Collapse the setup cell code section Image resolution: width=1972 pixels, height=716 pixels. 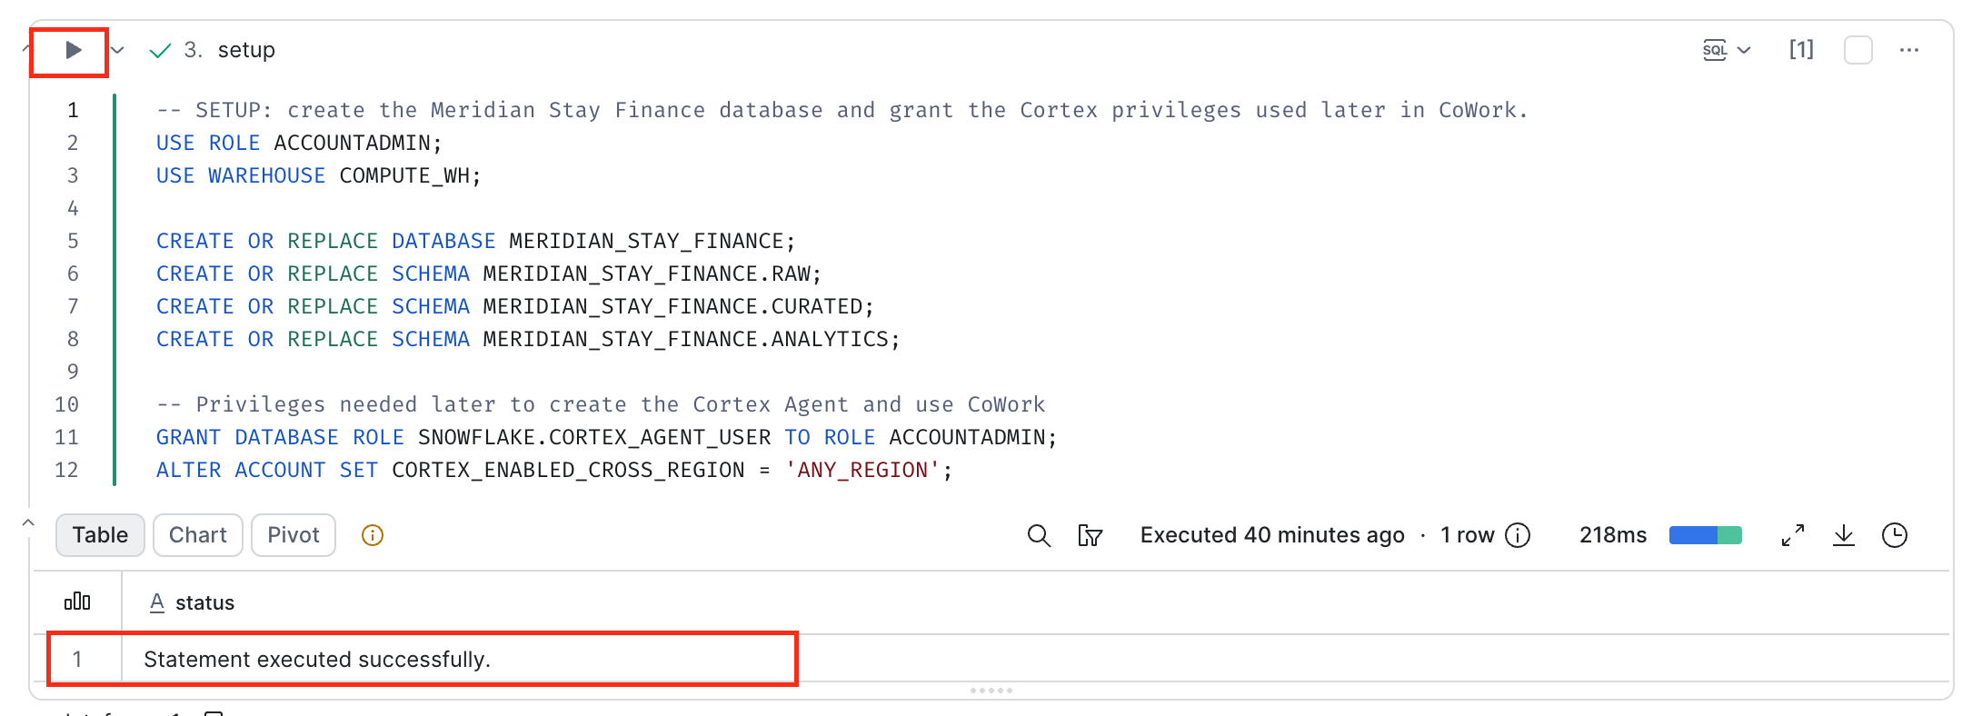point(25,48)
